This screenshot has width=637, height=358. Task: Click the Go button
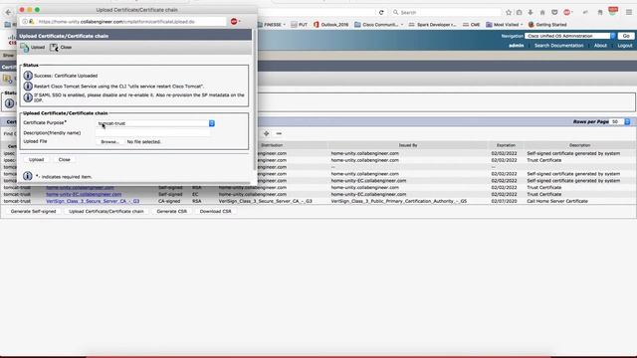[626, 36]
